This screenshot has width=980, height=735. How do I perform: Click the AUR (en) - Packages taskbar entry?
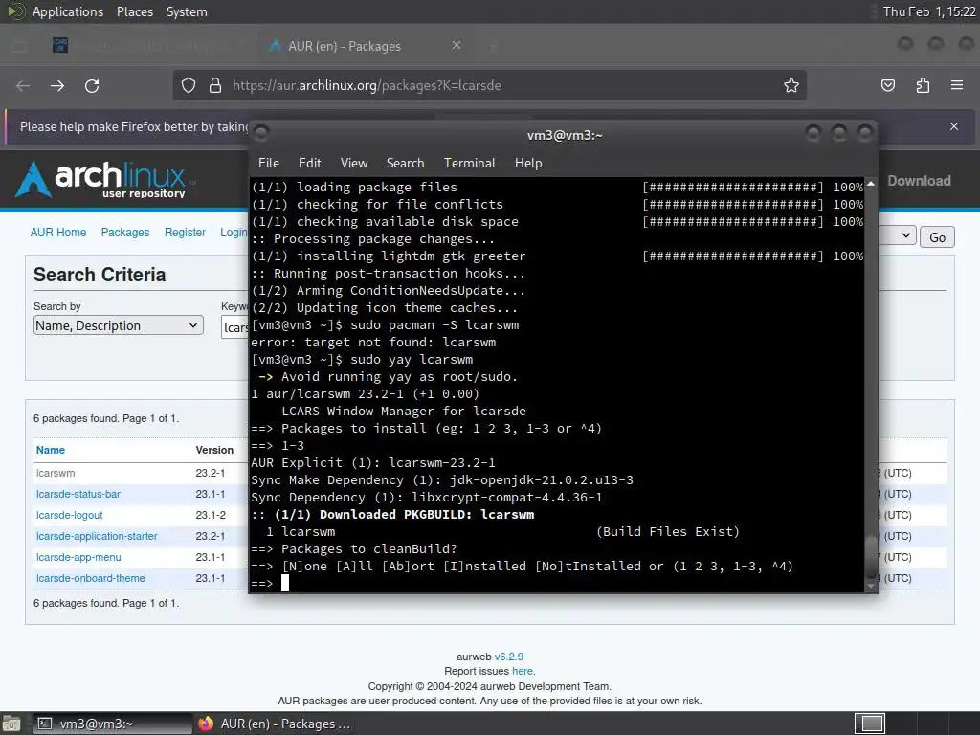(274, 724)
